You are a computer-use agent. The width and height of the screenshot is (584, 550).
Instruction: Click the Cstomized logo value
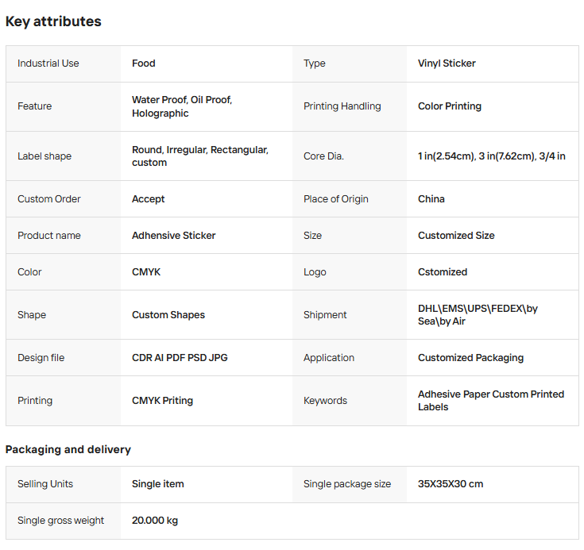[x=443, y=272]
